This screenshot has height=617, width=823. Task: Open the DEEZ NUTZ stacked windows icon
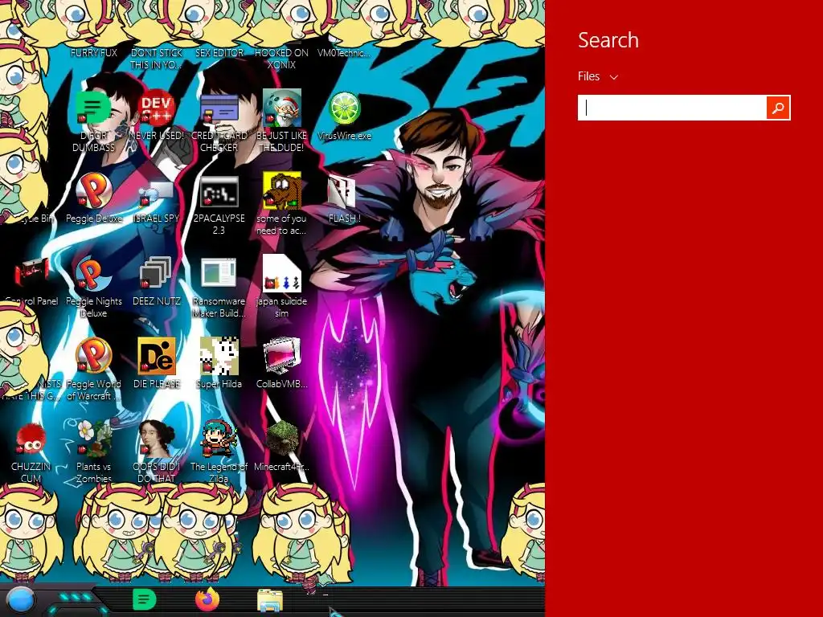click(155, 272)
